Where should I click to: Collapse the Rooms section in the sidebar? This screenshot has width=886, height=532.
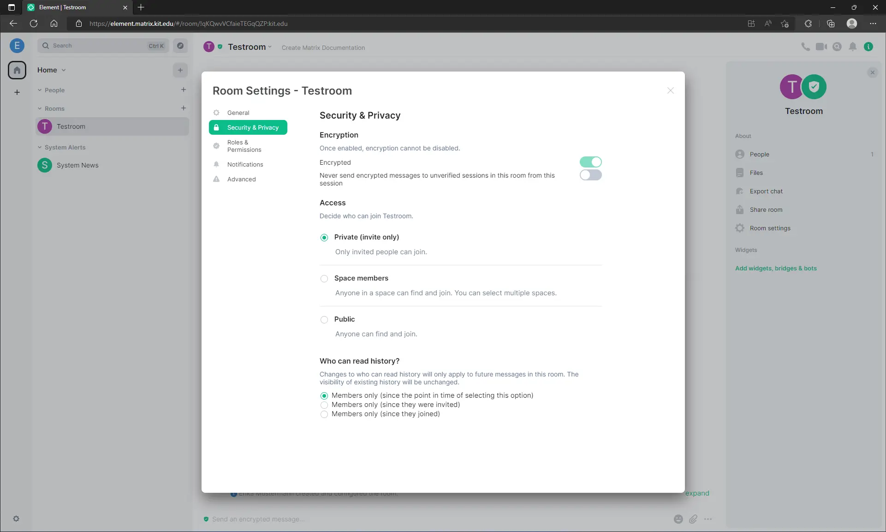click(40, 108)
